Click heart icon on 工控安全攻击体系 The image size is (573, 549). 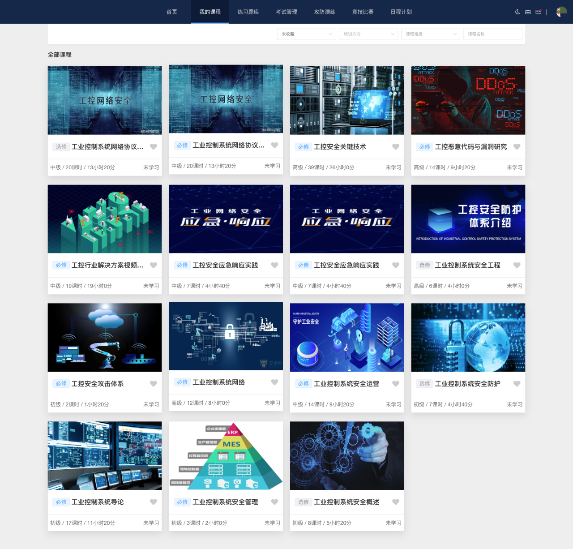point(154,384)
